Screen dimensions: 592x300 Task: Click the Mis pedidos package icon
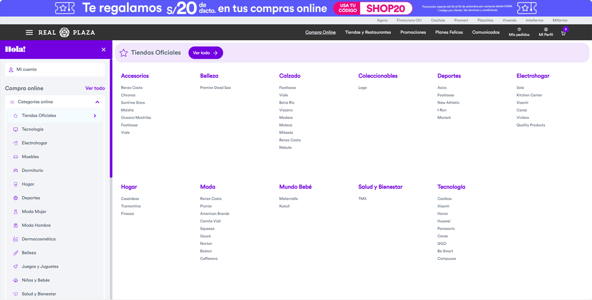pos(519,30)
